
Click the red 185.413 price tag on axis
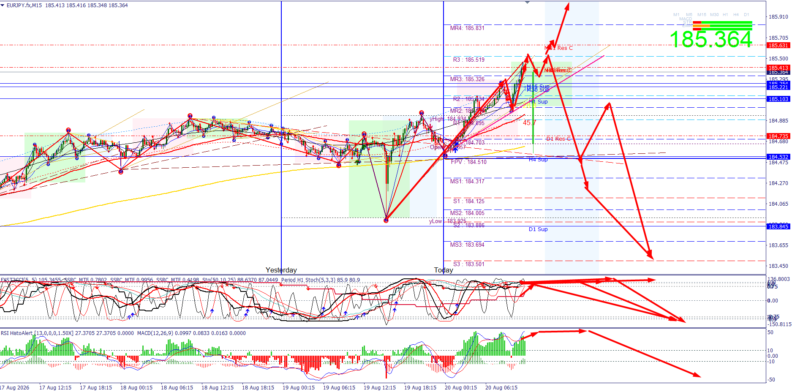click(x=778, y=68)
